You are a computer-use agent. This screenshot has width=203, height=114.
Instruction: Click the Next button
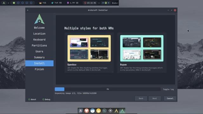point(155,98)
